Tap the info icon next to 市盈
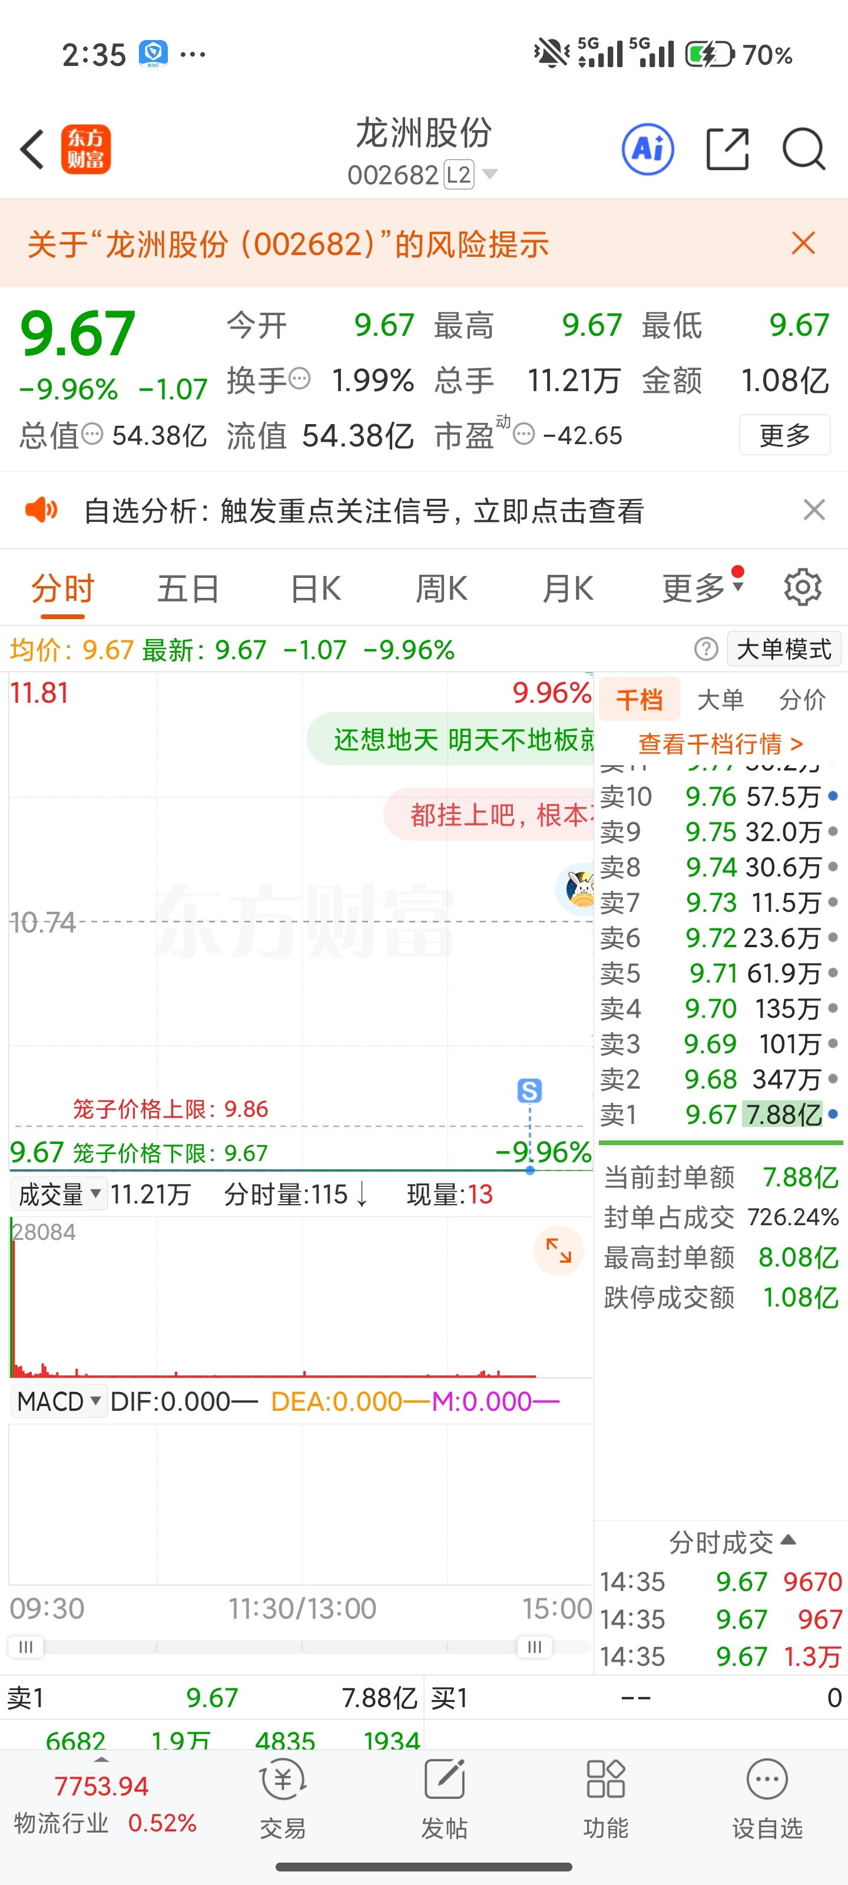This screenshot has width=848, height=1885. (x=524, y=435)
